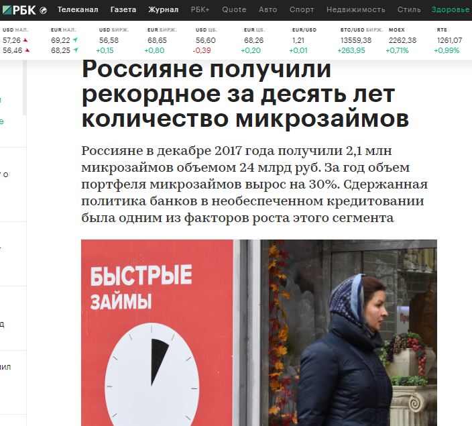Open the Журнал section
Viewport: 472px width, 426px height.
pos(163,10)
